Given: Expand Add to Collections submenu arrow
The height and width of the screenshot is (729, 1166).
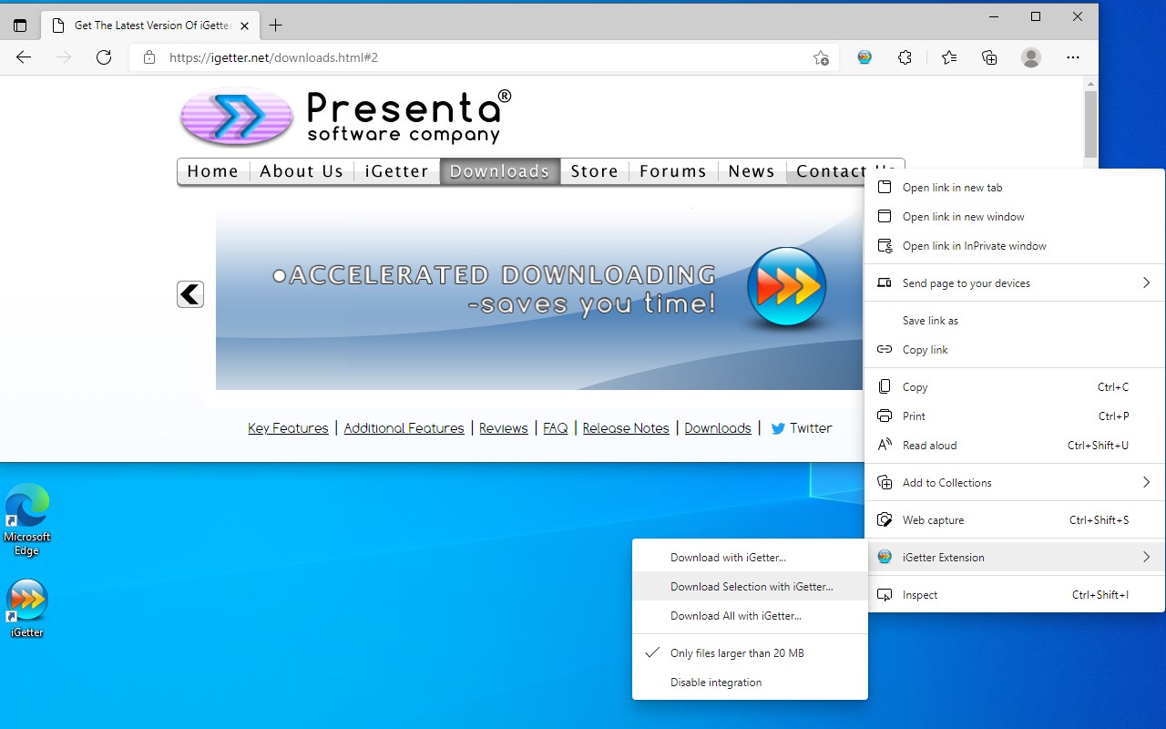Looking at the screenshot, I should click(1146, 482).
